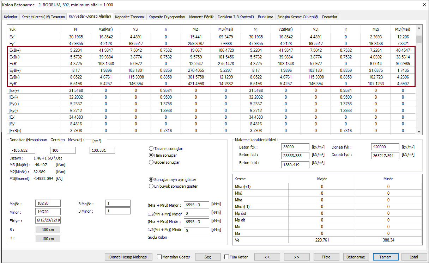Click the Beton fck input field
The image size is (429, 263).
pos(295,147)
